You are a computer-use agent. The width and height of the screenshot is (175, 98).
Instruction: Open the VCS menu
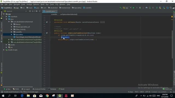57,4
